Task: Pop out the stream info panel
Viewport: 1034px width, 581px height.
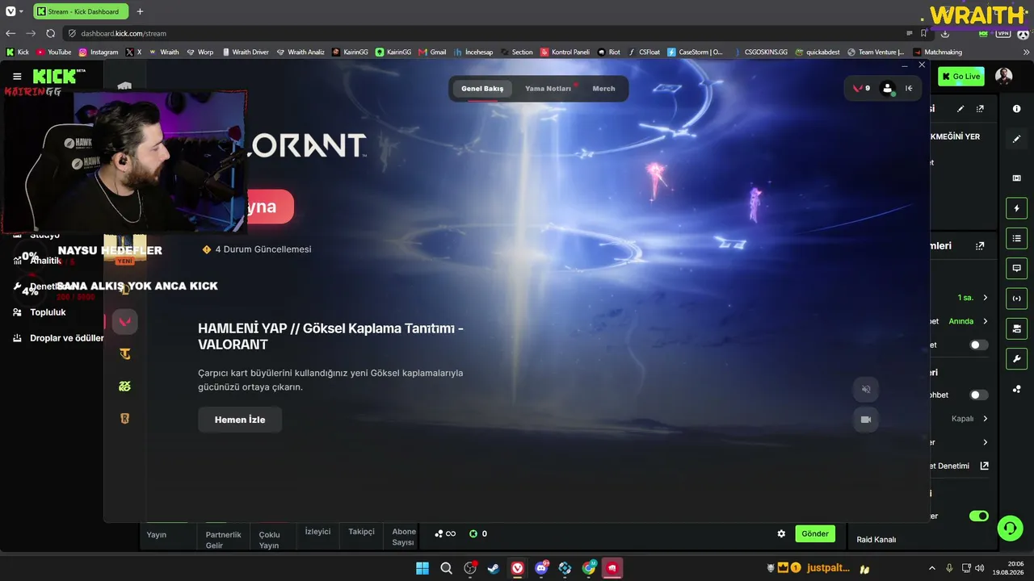Action: [980, 109]
